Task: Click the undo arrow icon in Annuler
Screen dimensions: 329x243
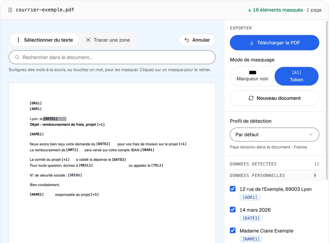Action: 187,40
